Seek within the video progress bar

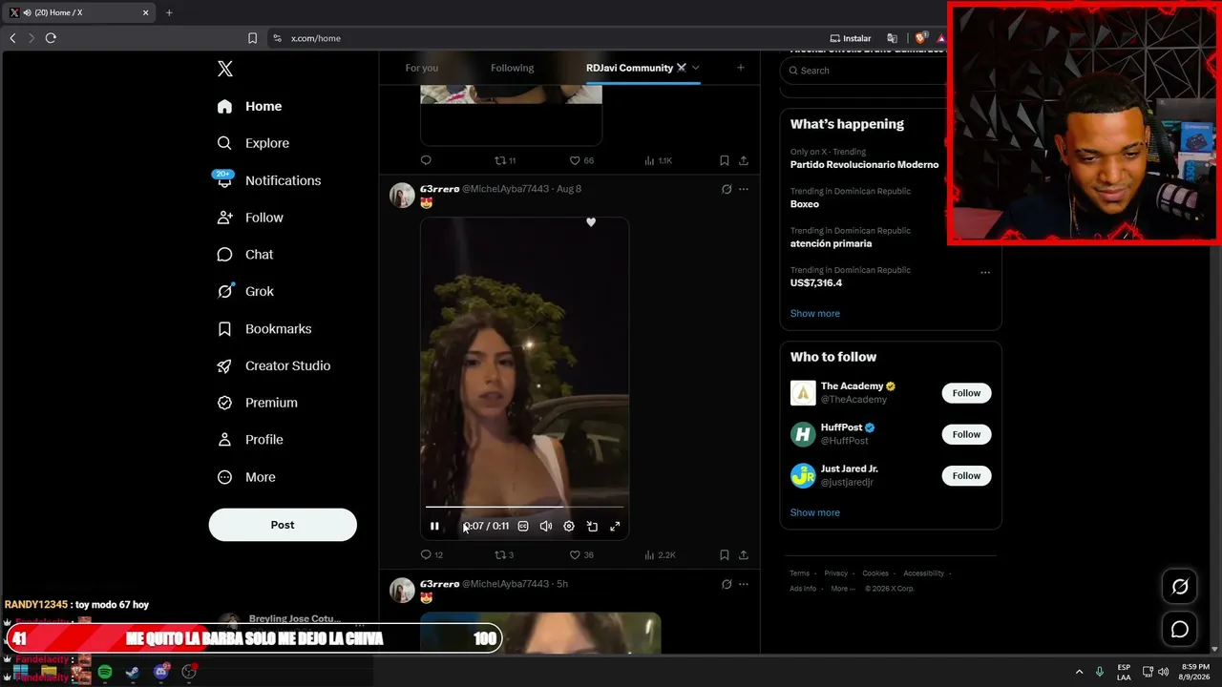[524, 507]
